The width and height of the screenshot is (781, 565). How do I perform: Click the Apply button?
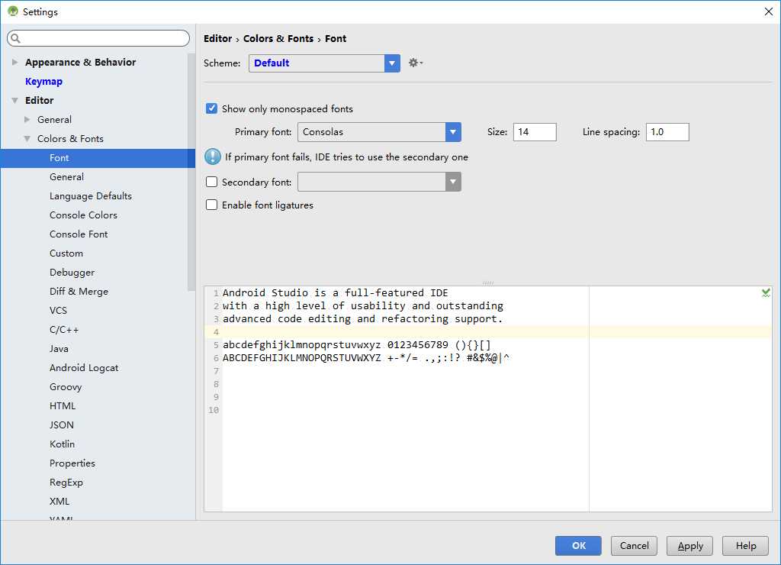[689, 546]
